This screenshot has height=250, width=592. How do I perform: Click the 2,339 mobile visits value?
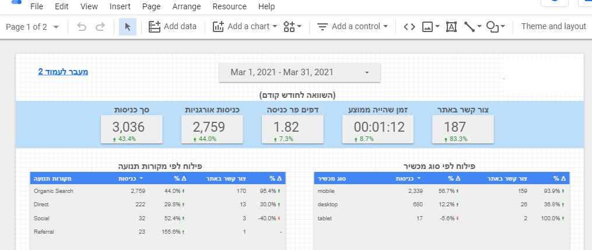pos(415,191)
